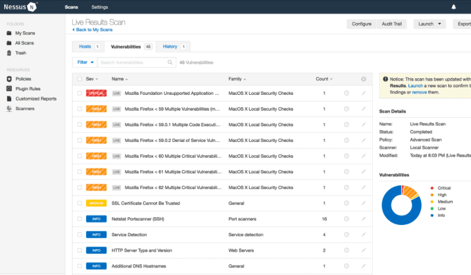The image size is (471, 275).
Task: Open table column settings gear
Action: click(363, 79)
